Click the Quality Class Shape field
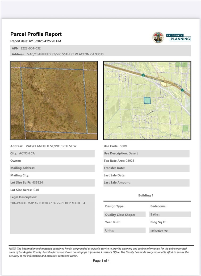The height and width of the screenshot is (276, 201). click(x=124, y=215)
